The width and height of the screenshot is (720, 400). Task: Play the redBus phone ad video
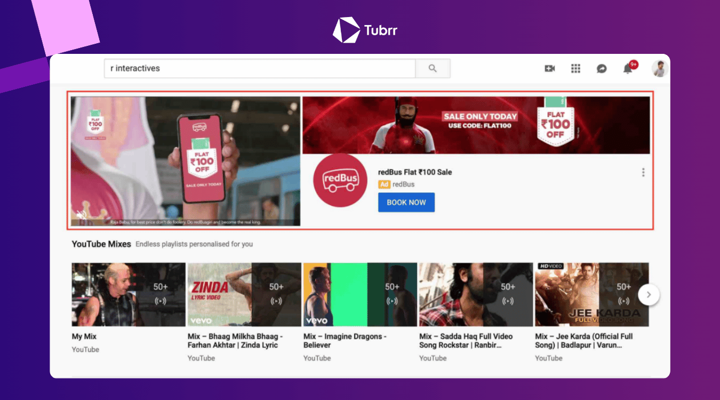click(186, 161)
